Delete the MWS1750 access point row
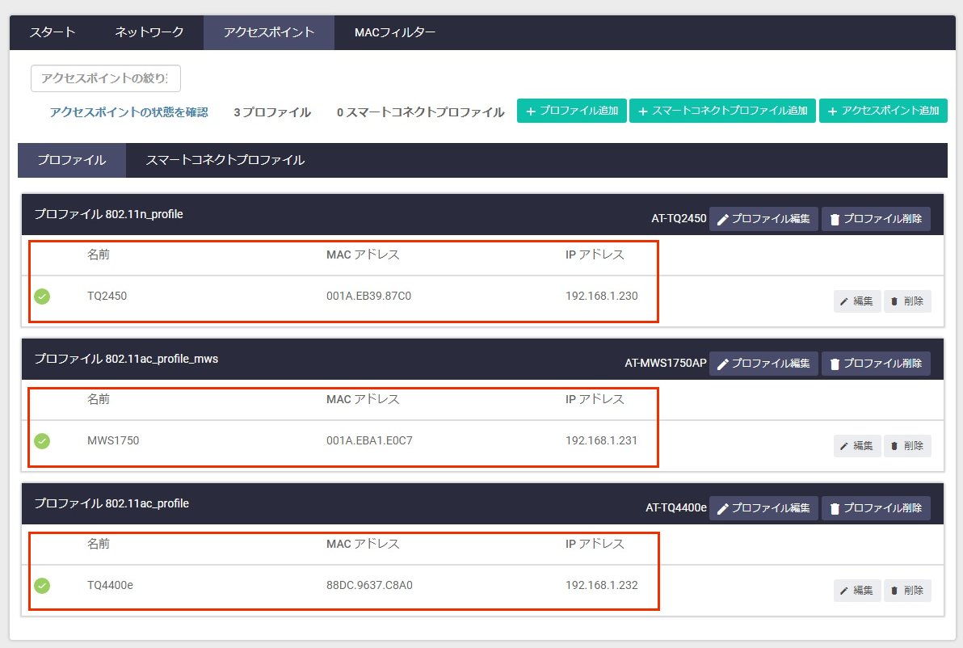This screenshot has height=648, width=963. tap(907, 446)
